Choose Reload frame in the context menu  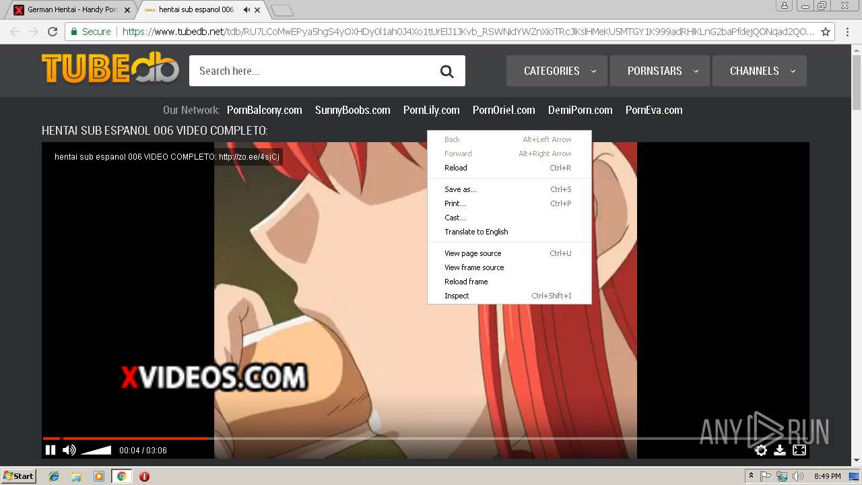point(509,282)
